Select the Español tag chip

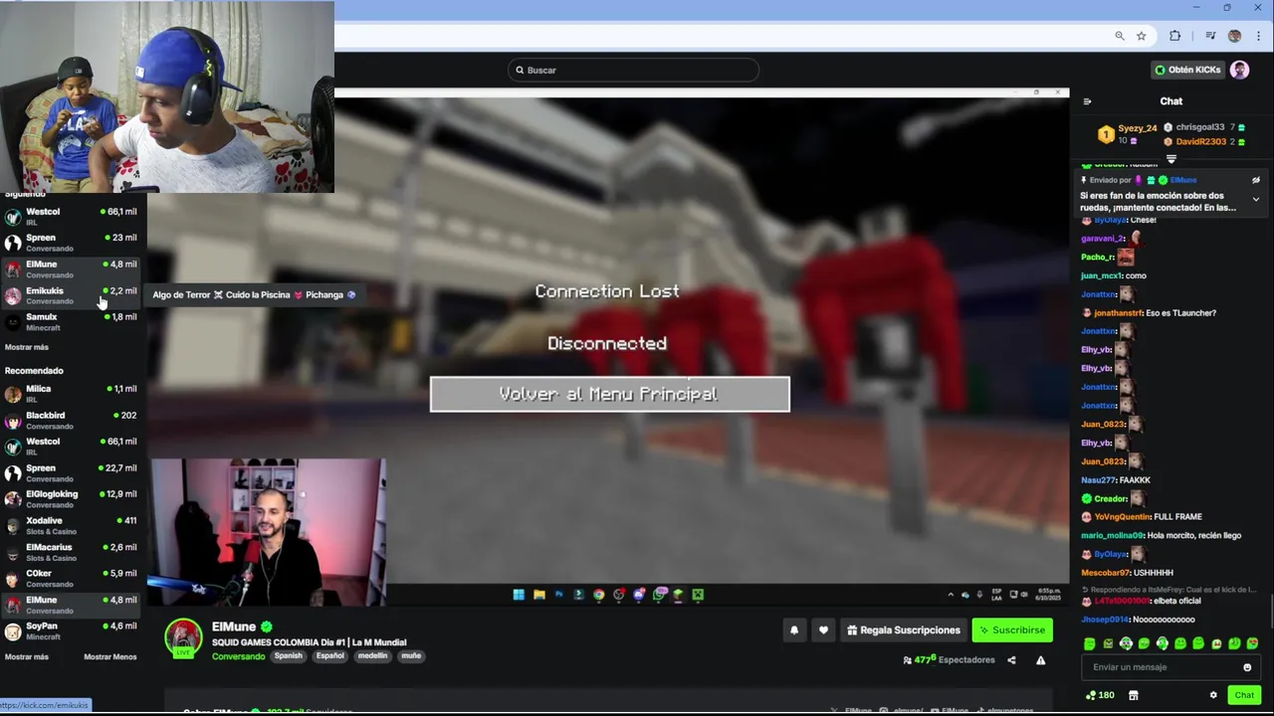point(330,656)
